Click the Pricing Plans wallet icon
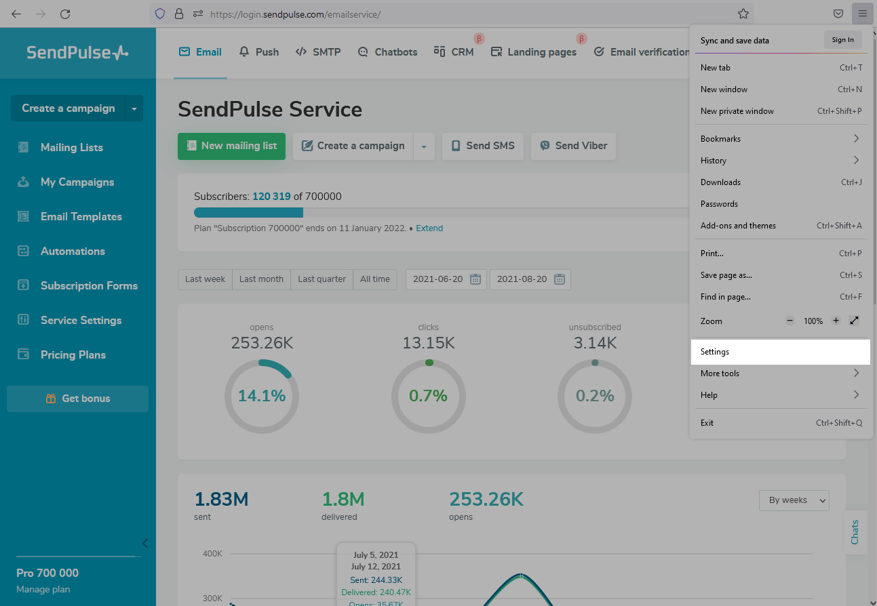Image resolution: width=877 pixels, height=606 pixels. click(23, 355)
